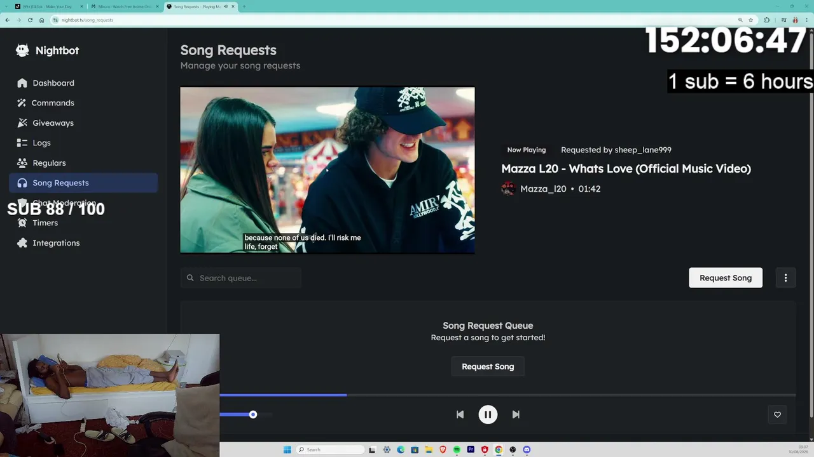Go to Giveaways using its party icon
The width and height of the screenshot is (814, 457).
pos(22,123)
